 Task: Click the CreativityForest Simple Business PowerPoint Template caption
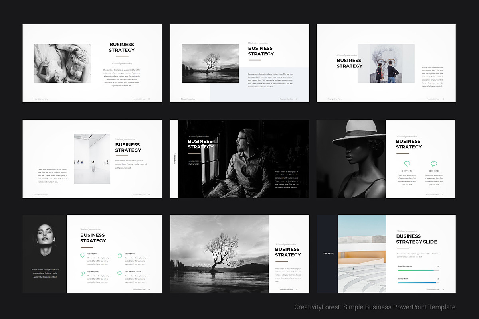(x=375, y=307)
